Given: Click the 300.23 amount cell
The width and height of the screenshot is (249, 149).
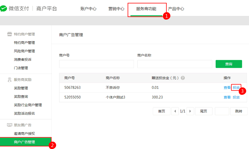Looking at the screenshot, I should (x=157, y=97).
